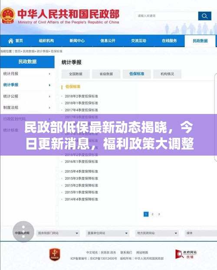Open the 组织机构 navigation menu

[46, 41]
